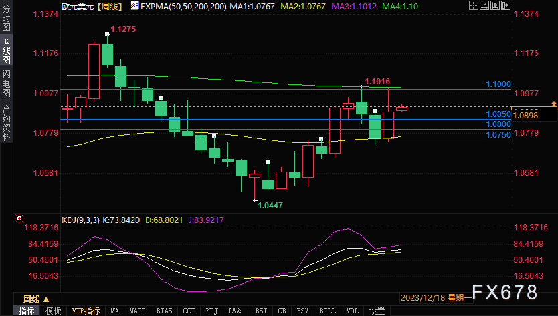Select the 模板 tab

click(54, 311)
